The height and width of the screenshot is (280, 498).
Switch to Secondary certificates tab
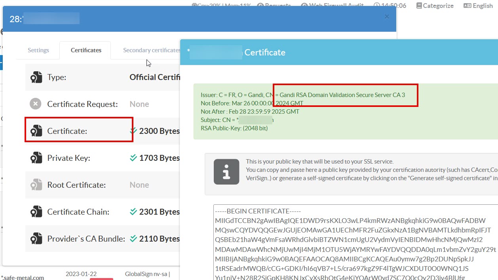tap(151, 50)
